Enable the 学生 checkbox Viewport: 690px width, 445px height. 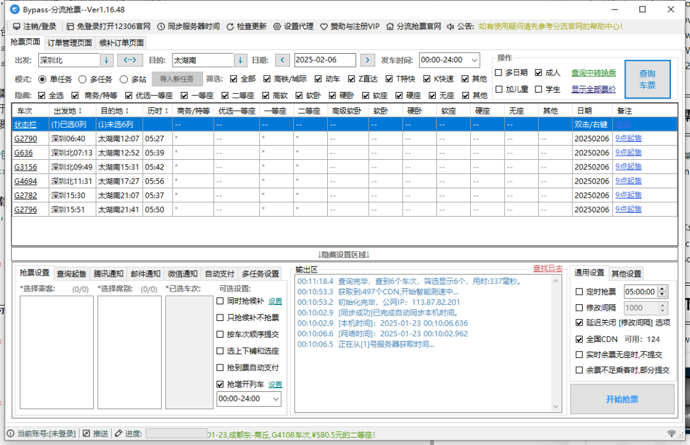(539, 90)
